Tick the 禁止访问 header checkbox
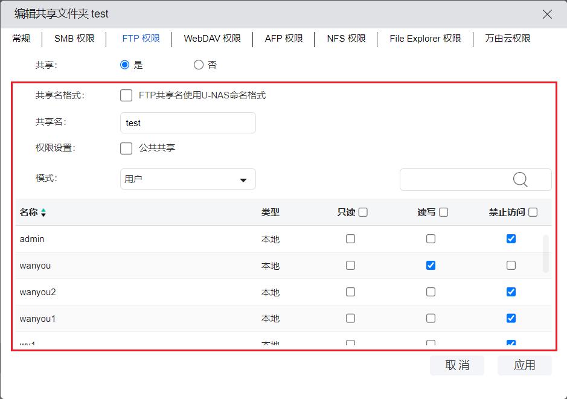The image size is (567, 399). pyautogui.click(x=533, y=212)
